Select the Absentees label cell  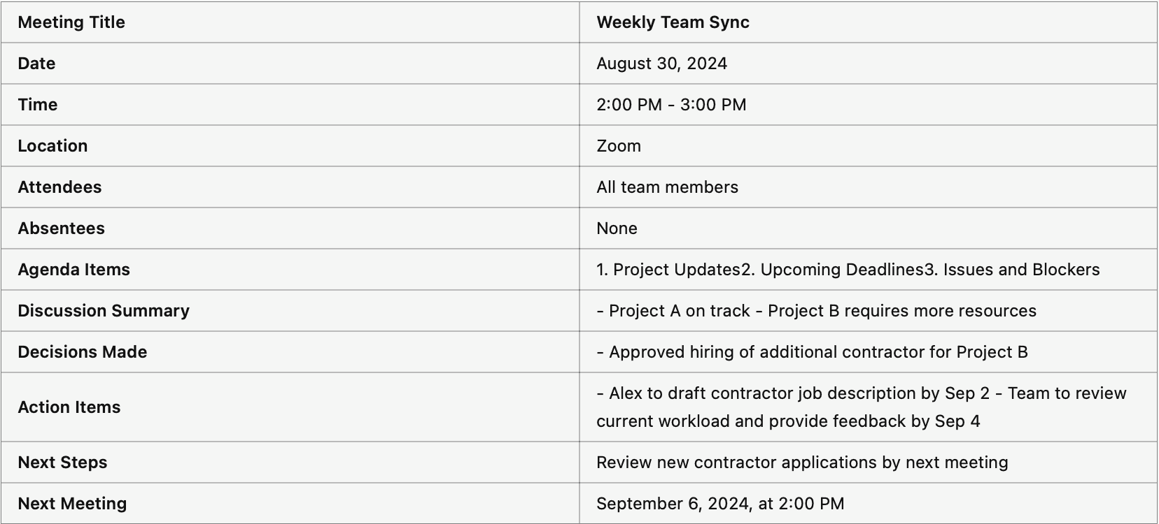290,228
